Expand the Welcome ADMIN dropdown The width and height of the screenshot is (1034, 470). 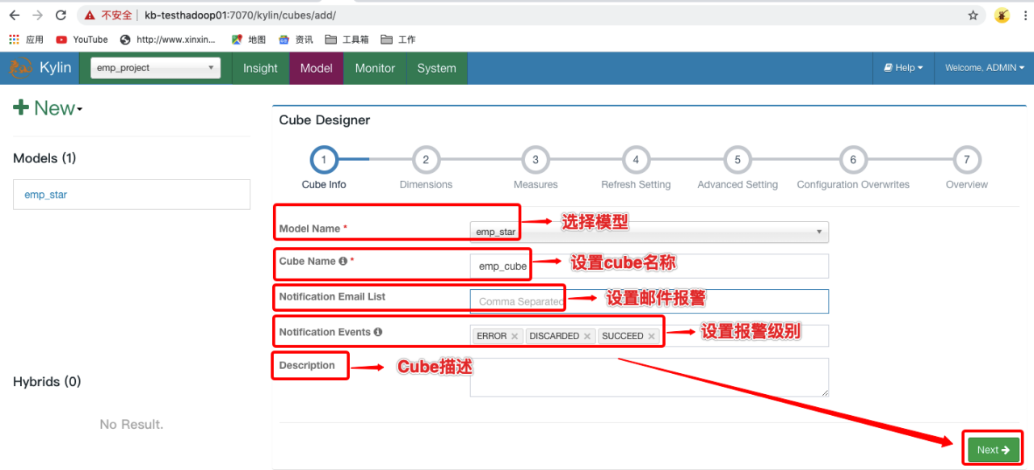(x=982, y=67)
